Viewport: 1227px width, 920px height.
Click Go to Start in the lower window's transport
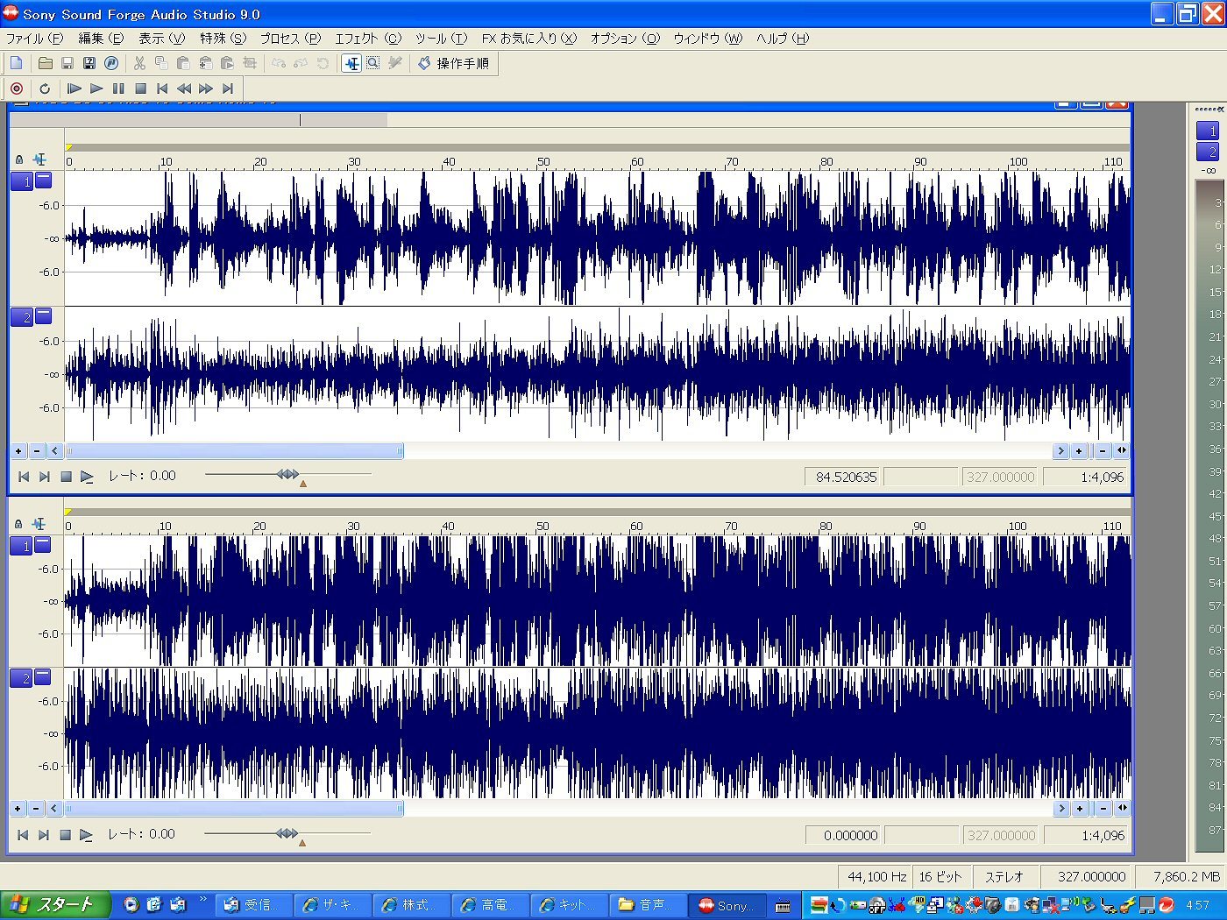tap(23, 835)
